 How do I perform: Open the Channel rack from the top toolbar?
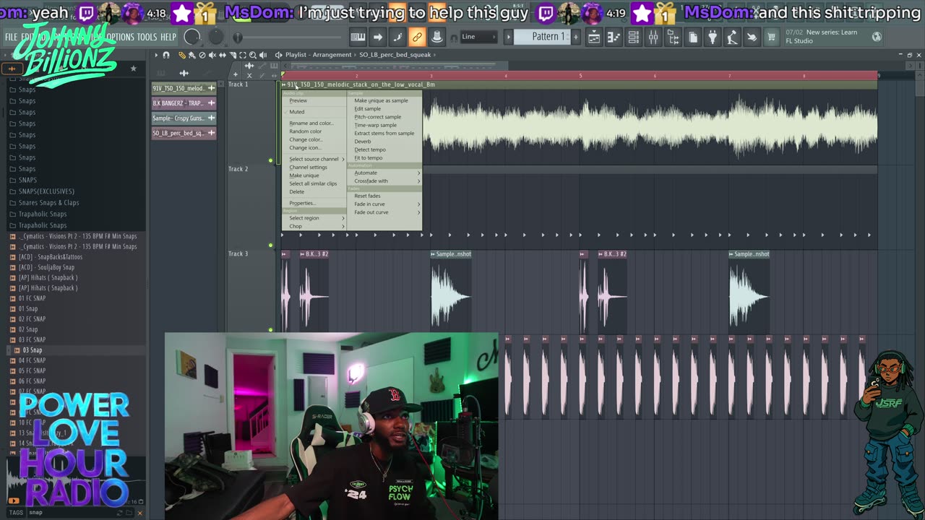pos(633,37)
